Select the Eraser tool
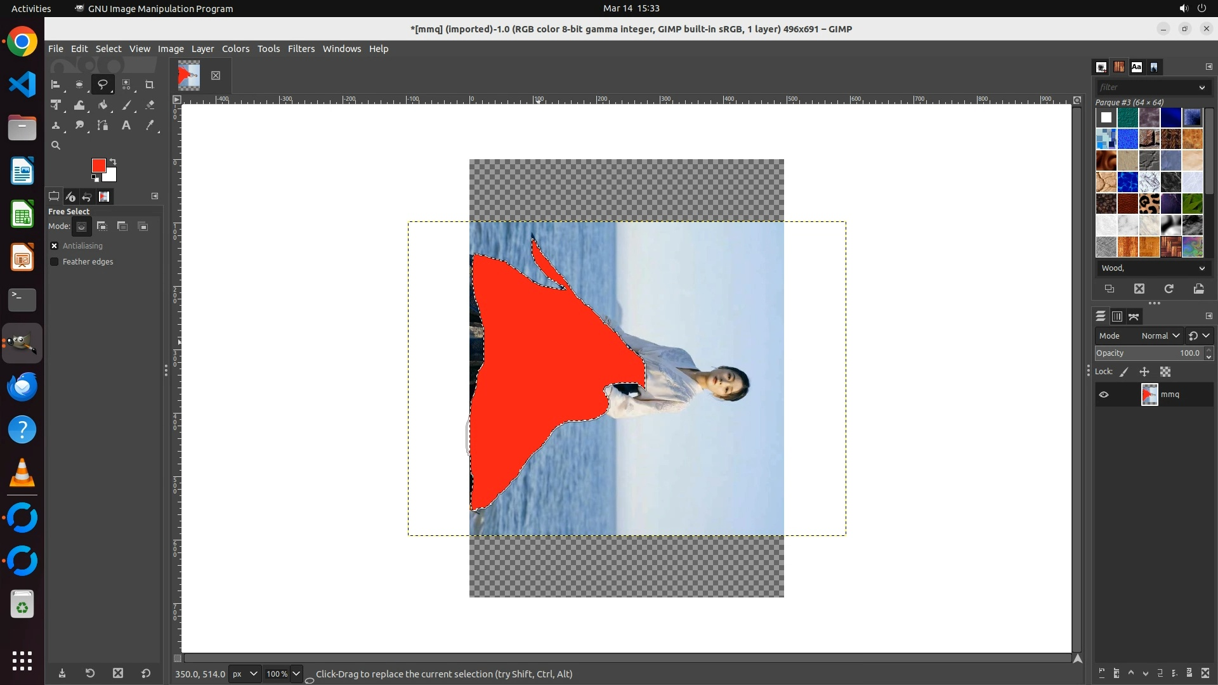1218x685 pixels. click(150, 105)
